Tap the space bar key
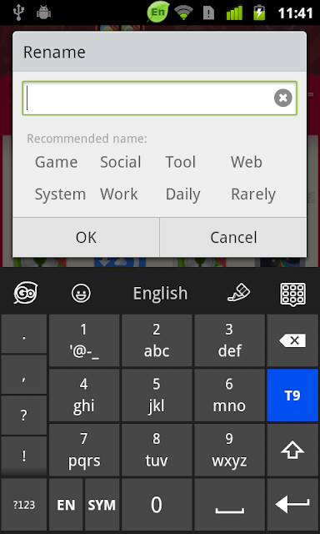 229,505
